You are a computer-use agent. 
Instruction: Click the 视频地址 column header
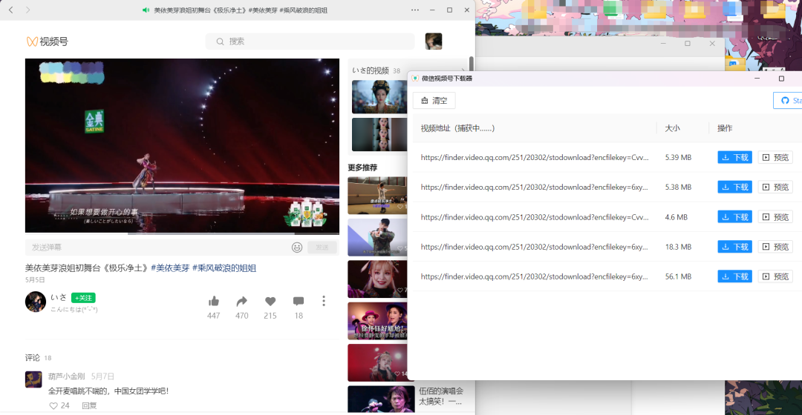(x=457, y=128)
